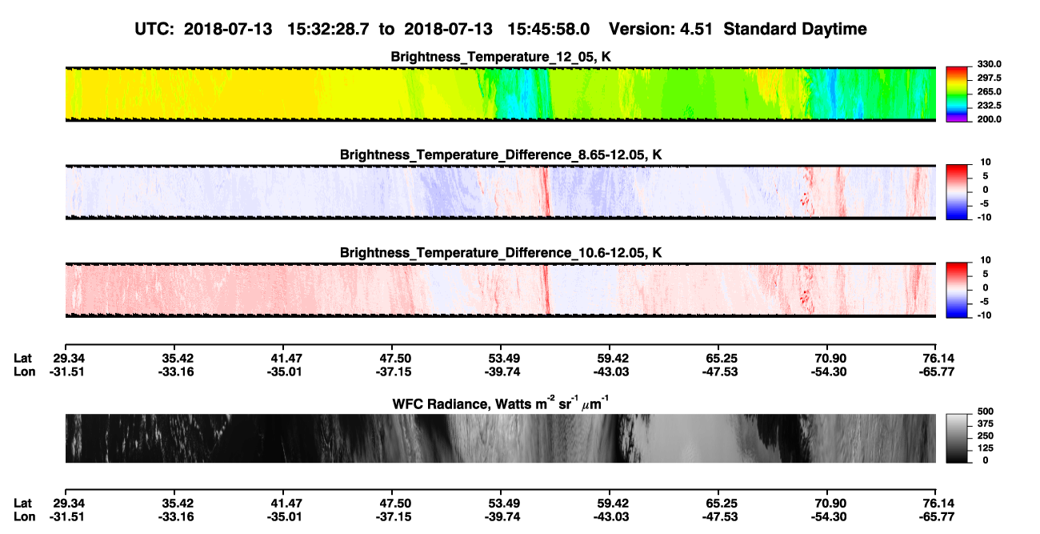Click the 265.0 color bar label

990,92
